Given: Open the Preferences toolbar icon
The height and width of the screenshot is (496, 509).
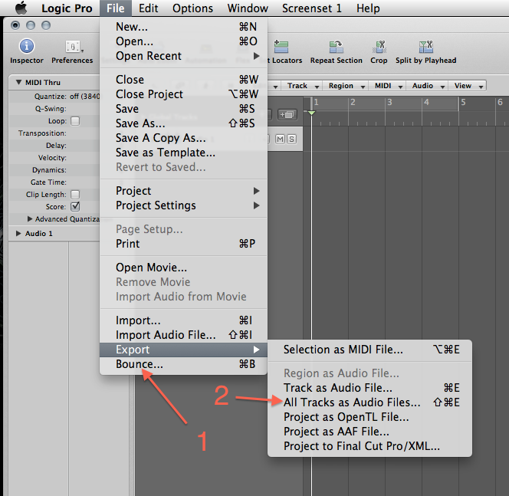Looking at the screenshot, I should click(73, 47).
